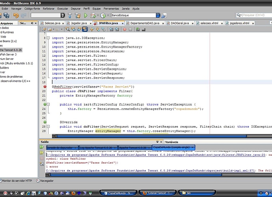The height and width of the screenshot is (197, 272).
Task: Click the green Run Project icon
Action: (86, 15)
